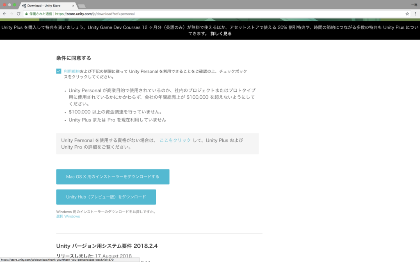The width and height of the screenshot is (420, 262).
Task: Click the 2018.2.4 system requirements heading
Action: pyautogui.click(x=107, y=246)
